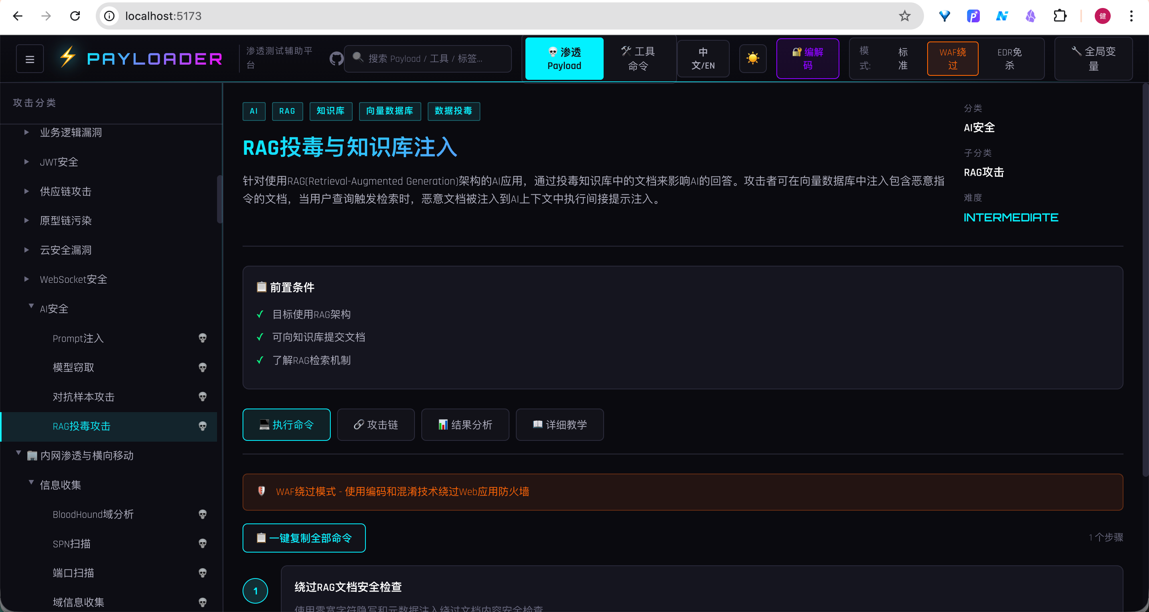The height and width of the screenshot is (612, 1149).
Task: Open browser extensions puzzle icon
Action: [x=1060, y=16]
